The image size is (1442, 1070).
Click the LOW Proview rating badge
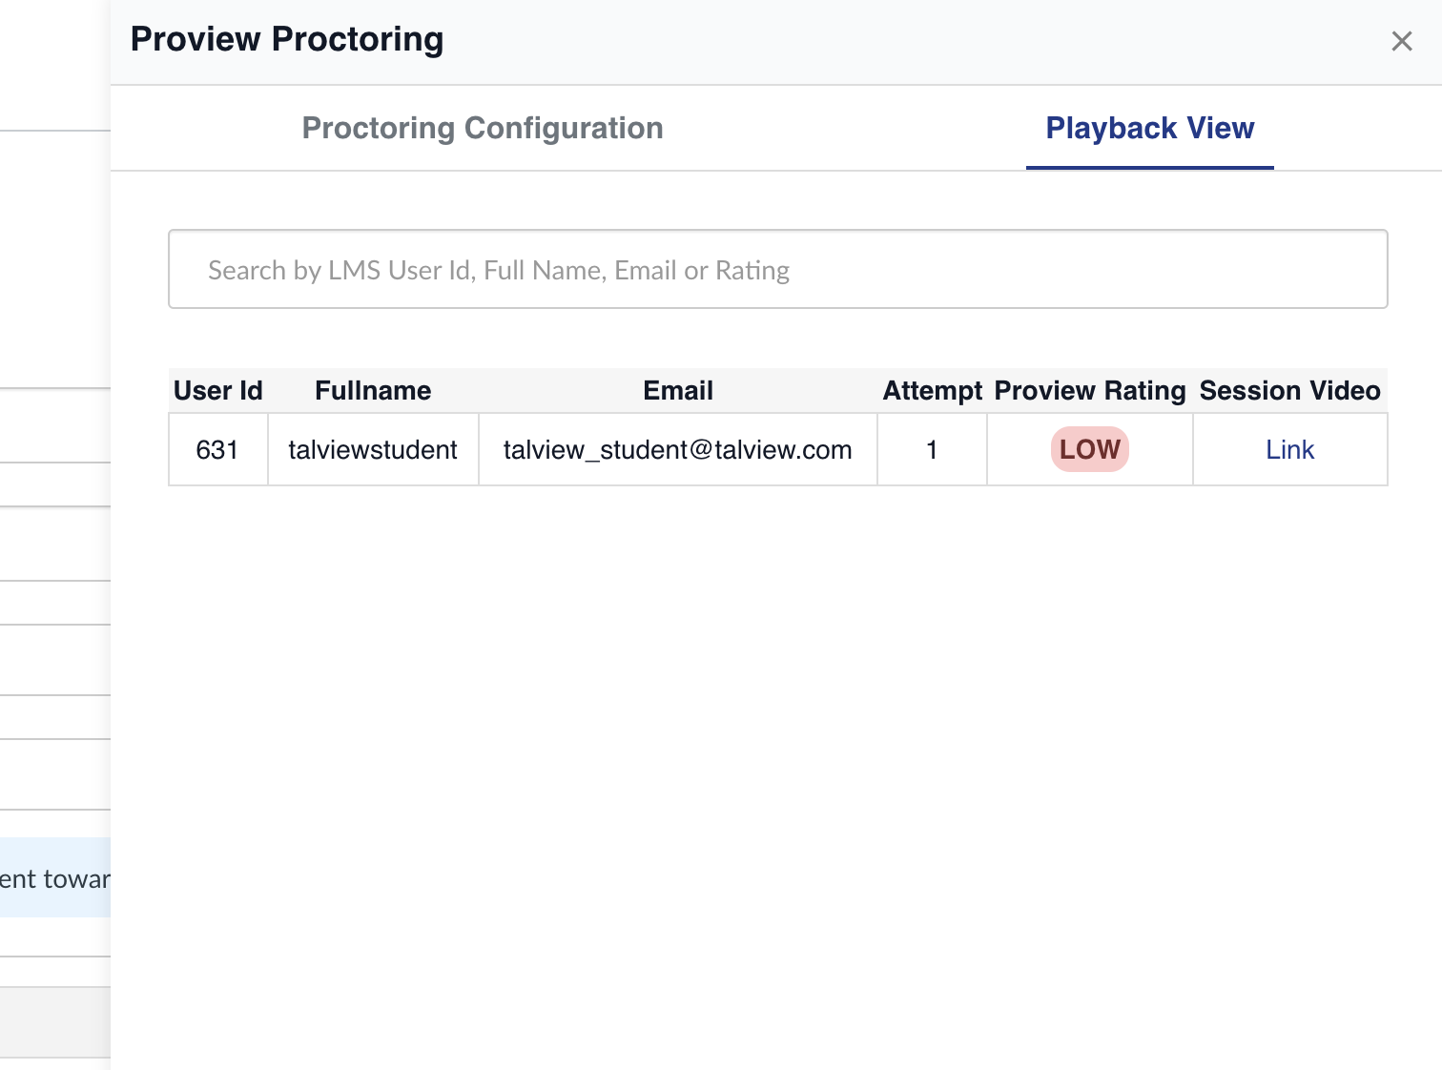coord(1090,449)
